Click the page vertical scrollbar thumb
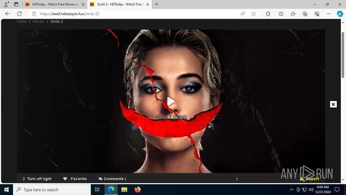This screenshot has width=346, height=195. click(x=343, y=55)
